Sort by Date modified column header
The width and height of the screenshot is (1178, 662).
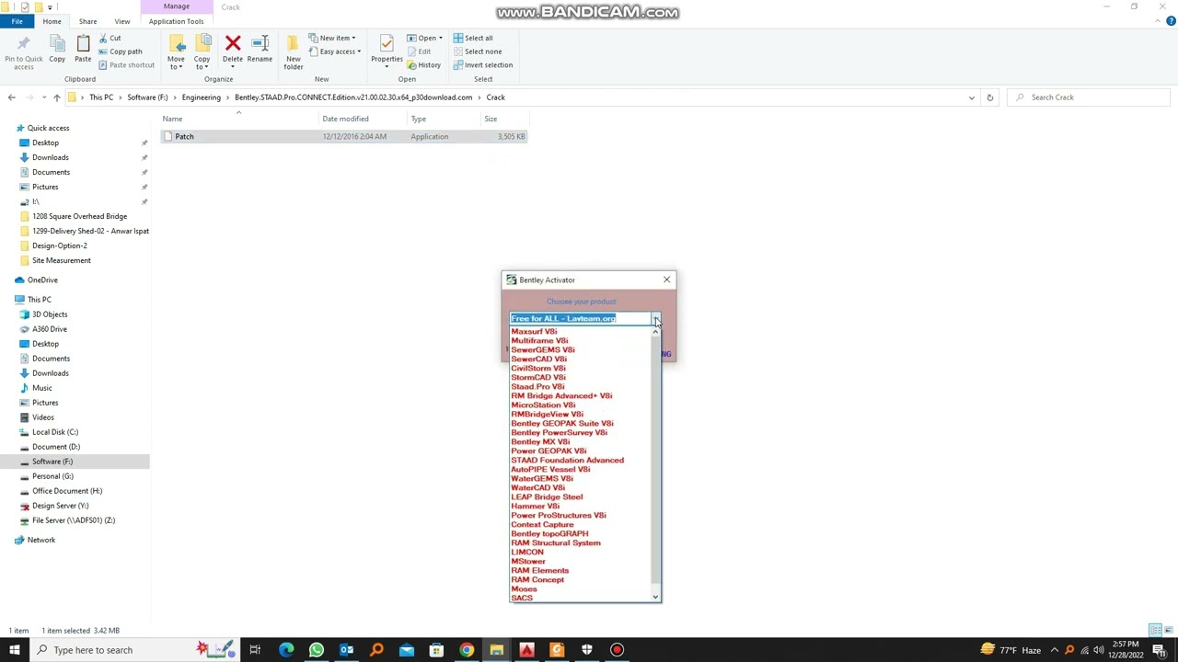(x=345, y=119)
